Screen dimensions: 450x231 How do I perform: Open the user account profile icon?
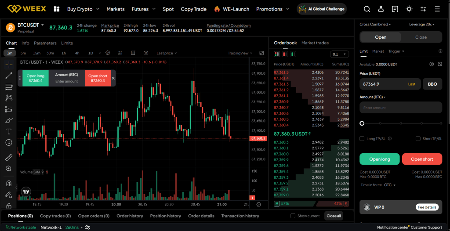coord(381,9)
